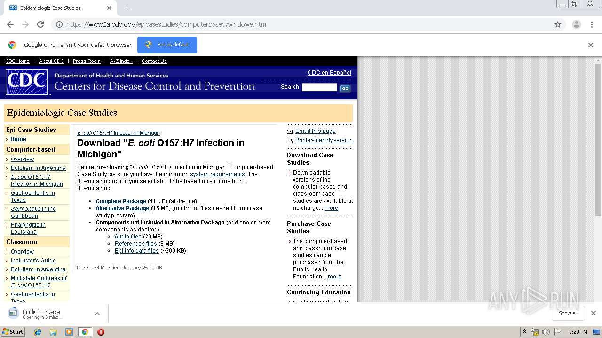The height and width of the screenshot is (338, 602).
Task: Open Salmonella in the Caribbean link
Action: (x=33, y=212)
